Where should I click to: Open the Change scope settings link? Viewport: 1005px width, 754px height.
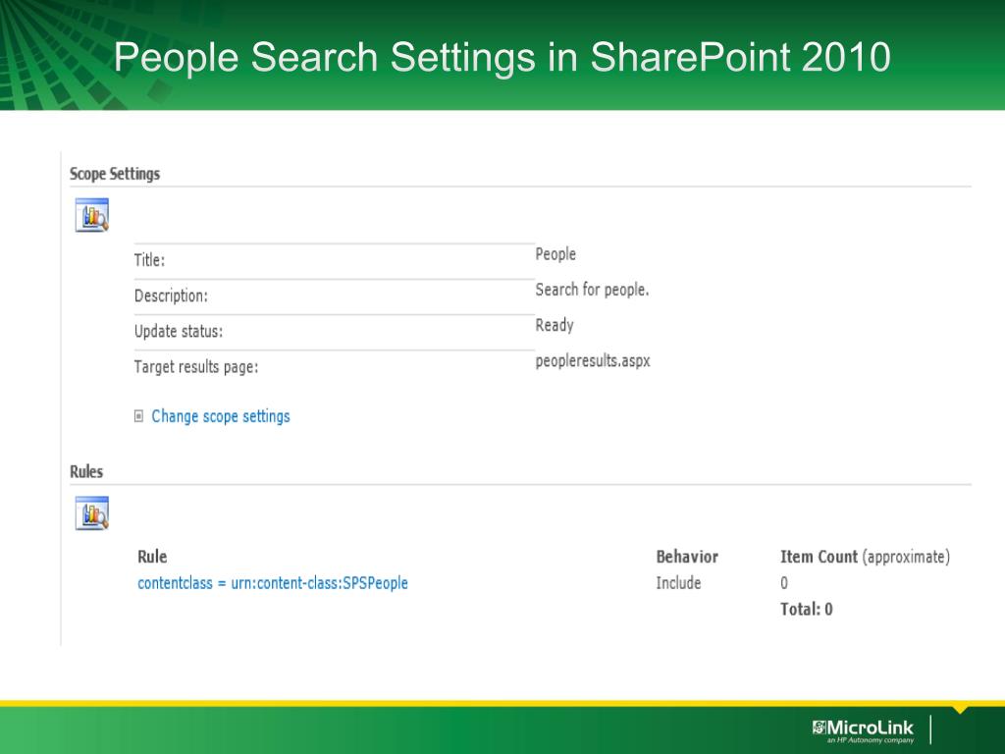[221, 416]
